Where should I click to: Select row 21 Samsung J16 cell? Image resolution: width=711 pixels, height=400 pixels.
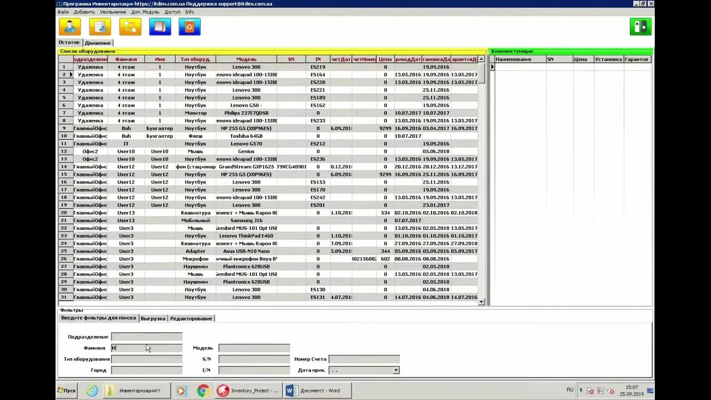click(x=246, y=221)
